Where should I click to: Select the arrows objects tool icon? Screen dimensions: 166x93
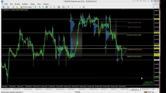84,7
